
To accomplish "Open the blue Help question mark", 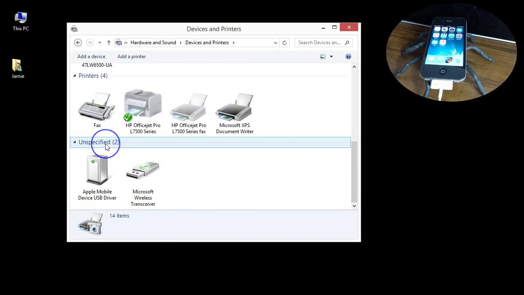I will point(348,57).
